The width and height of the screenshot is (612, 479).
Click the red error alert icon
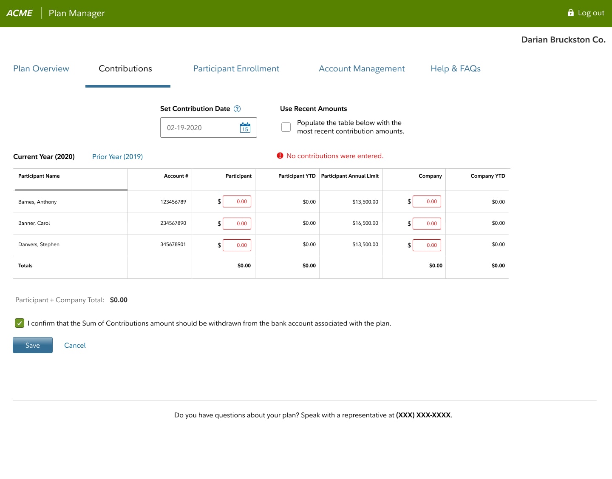pos(280,156)
